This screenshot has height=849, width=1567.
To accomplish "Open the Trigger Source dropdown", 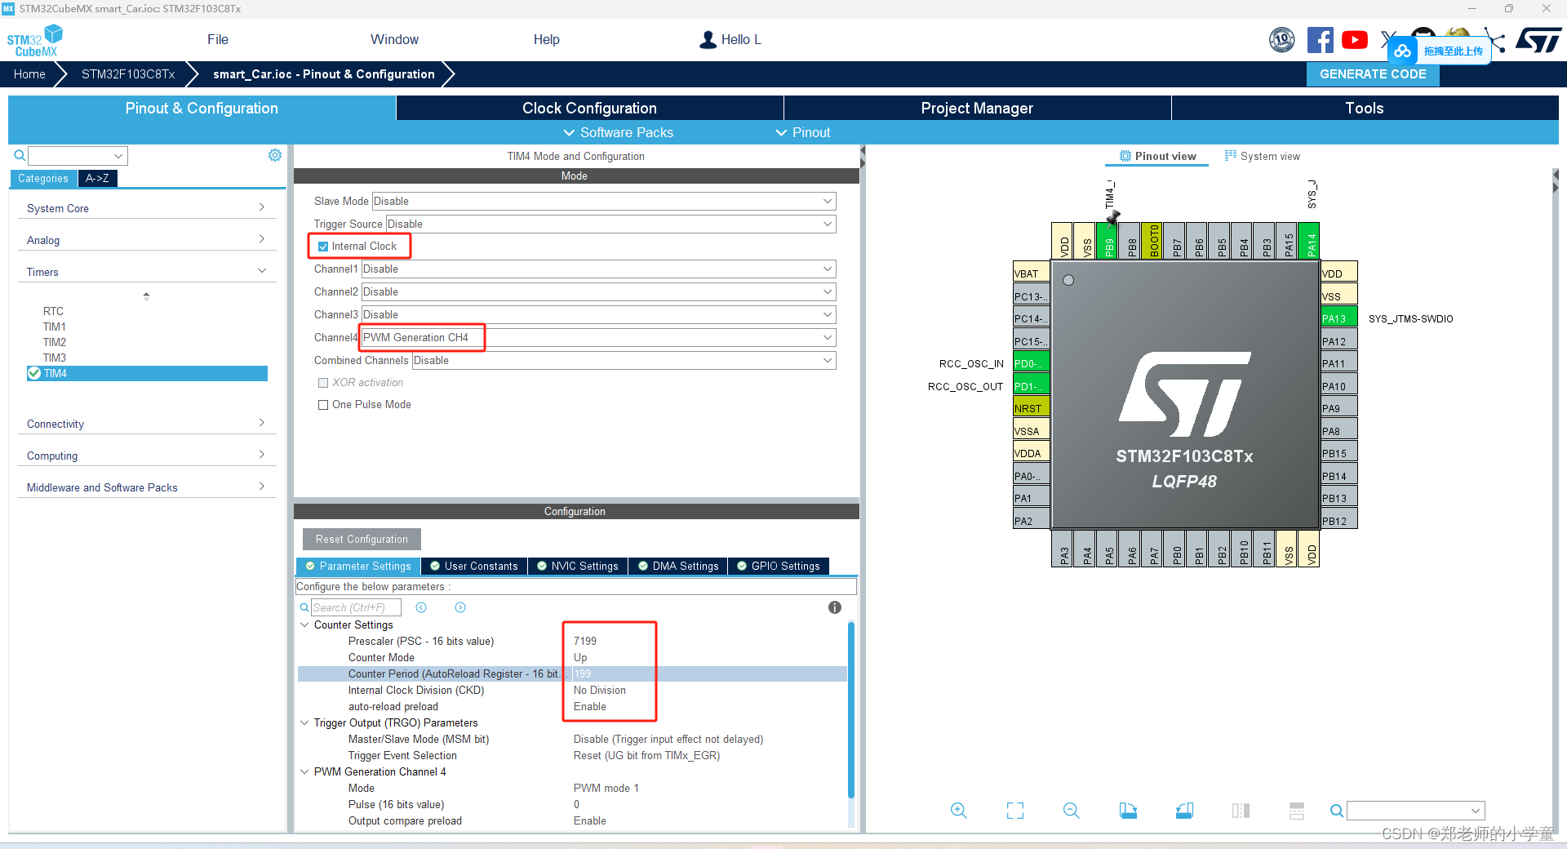I will (611, 224).
